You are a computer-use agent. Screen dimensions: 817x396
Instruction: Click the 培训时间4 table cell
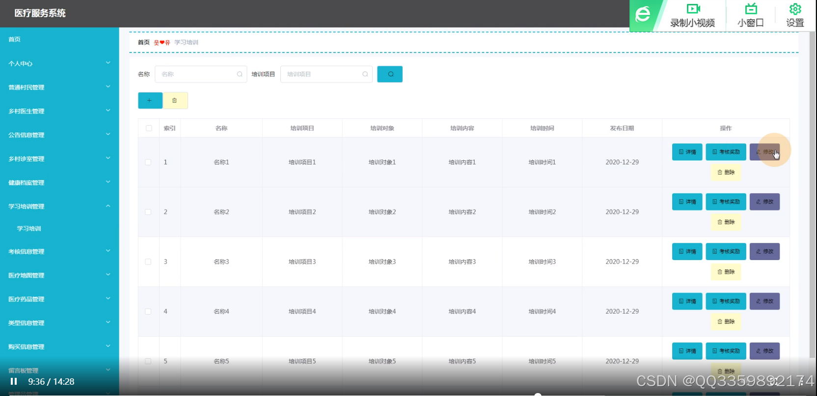(542, 312)
